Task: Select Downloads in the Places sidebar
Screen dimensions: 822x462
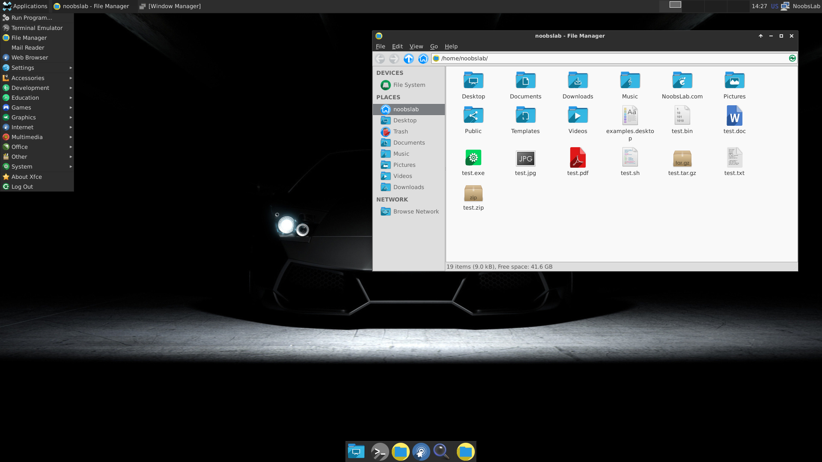Action: click(x=408, y=187)
